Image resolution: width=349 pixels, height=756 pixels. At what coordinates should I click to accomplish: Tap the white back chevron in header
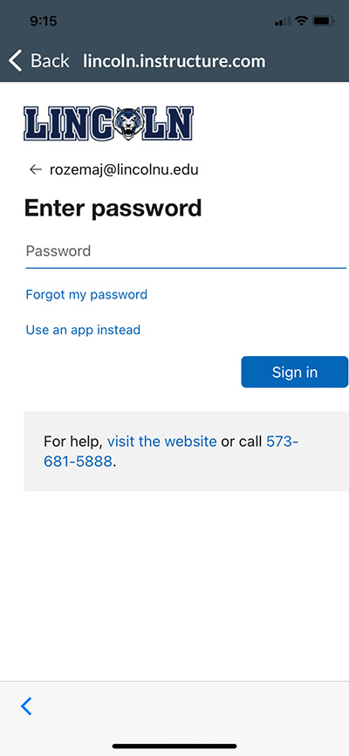(x=16, y=61)
